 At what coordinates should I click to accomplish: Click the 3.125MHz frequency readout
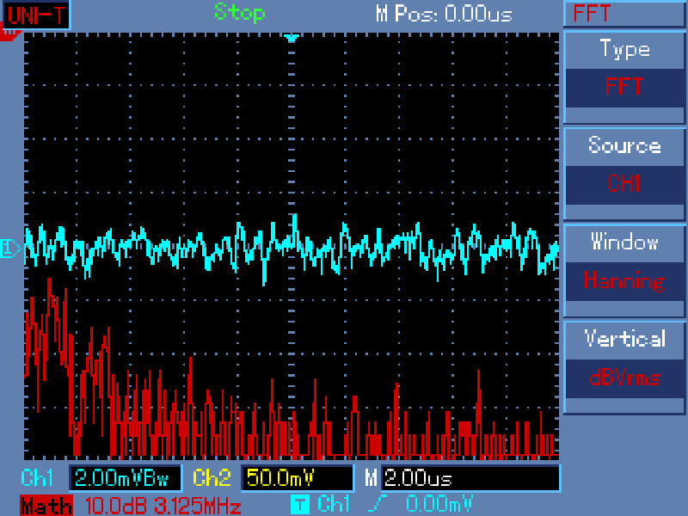tap(199, 506)
